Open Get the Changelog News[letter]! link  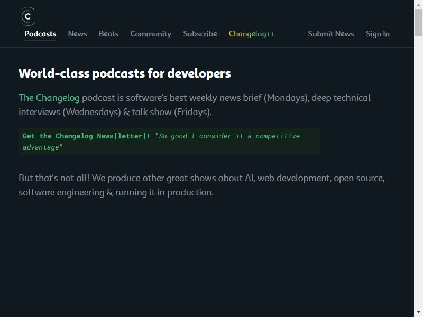pos(86,136)
